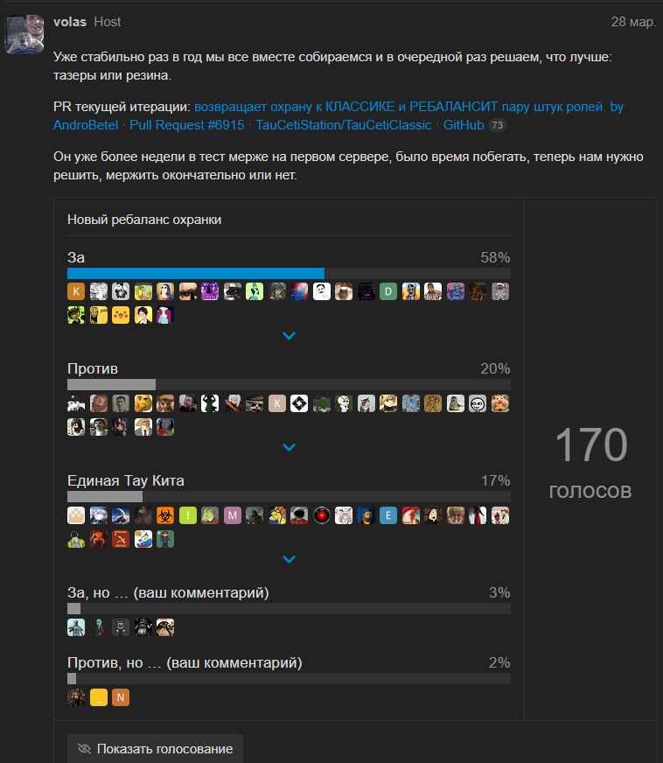Viewport: 663px width, 763px height.
Task: Click pink M avatar in Единая Тау Кита
Action: pos(233,515)
